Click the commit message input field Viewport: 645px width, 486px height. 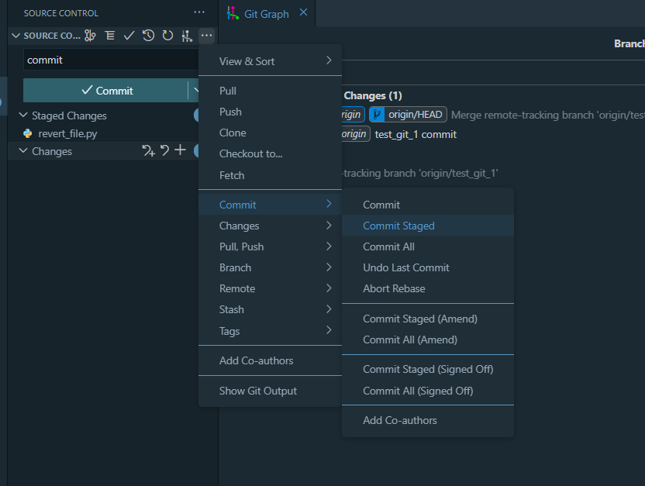[x=111, y=60]
